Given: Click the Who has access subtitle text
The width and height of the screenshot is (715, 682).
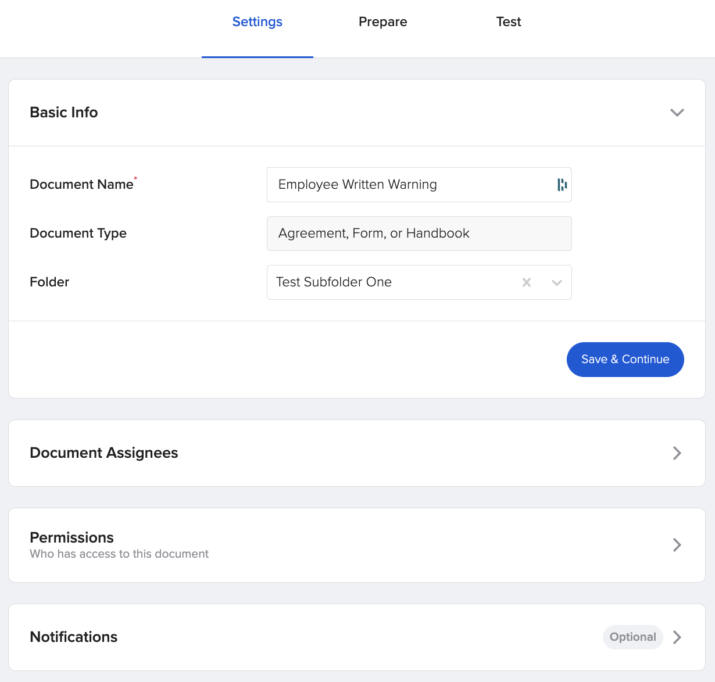Looking at the screenshot, I should click(119, 554).
